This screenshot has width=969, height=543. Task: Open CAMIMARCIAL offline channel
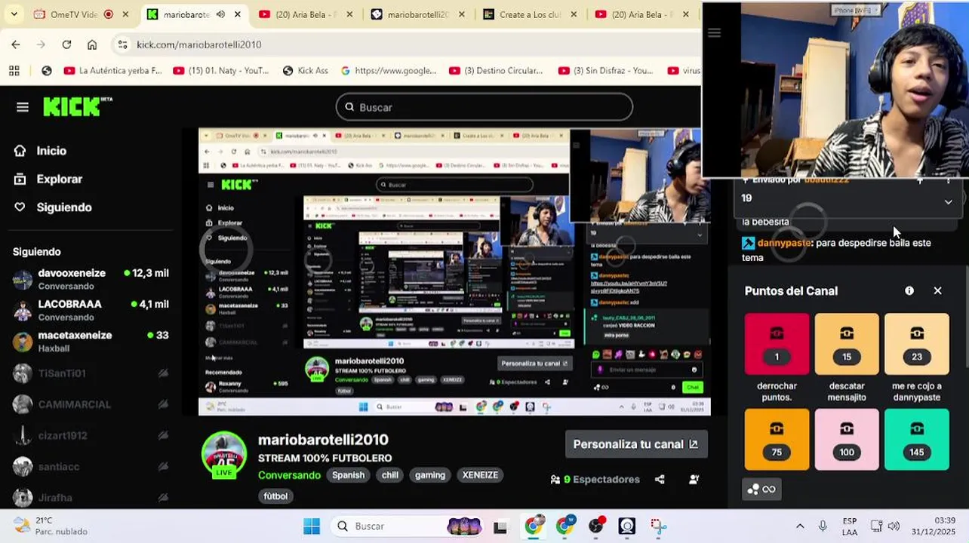pyautogui.click(x=91, y=404)
